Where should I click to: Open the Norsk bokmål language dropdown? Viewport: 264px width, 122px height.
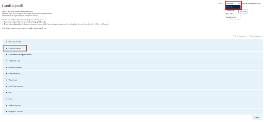(250, 3)
